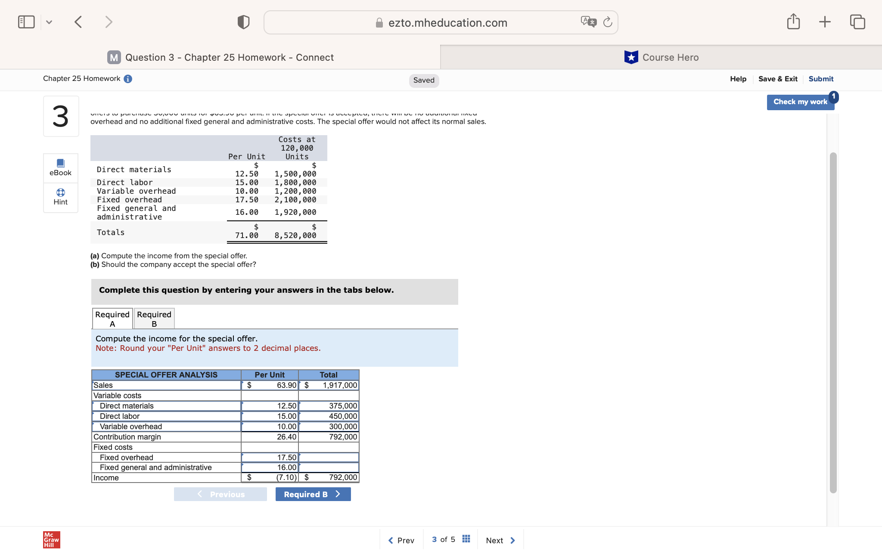This screenshot has height=551, width=882.
Task: Click the Fixed overhead total input cell
Action: pyautogui.click(x=329, y=458)
